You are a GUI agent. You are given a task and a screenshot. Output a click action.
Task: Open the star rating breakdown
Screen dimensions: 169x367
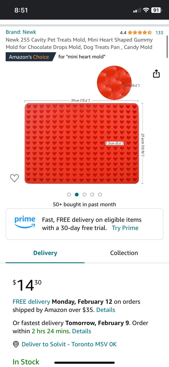(x=140, y=33)
